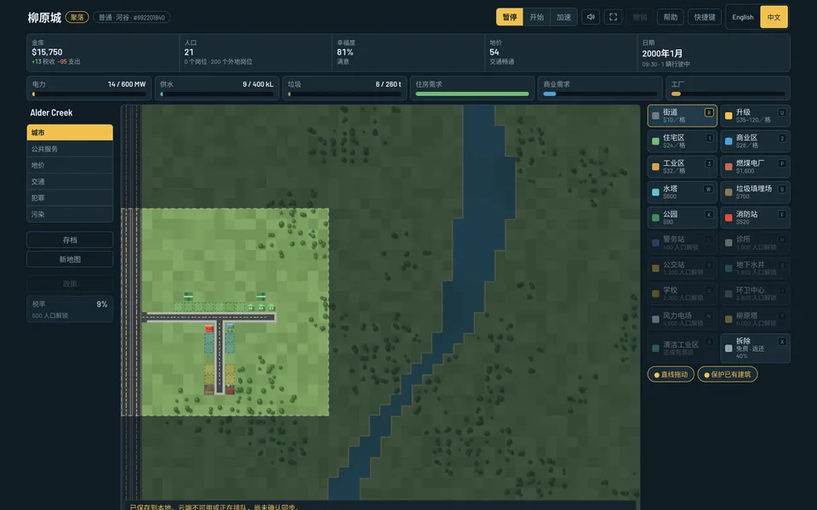Switch the language to 中文

coord(774,17)
